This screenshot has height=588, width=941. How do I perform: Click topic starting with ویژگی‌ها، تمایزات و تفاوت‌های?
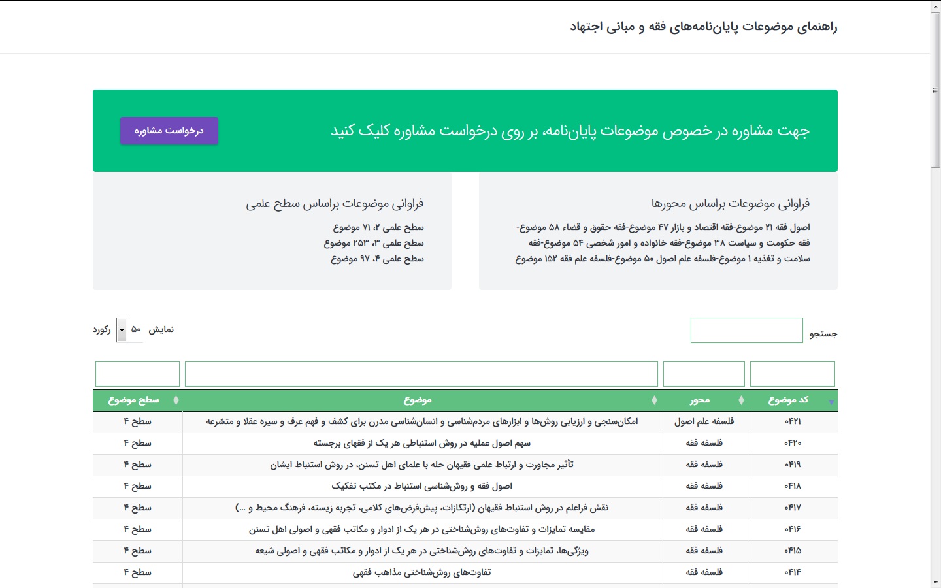coord(422,551)
